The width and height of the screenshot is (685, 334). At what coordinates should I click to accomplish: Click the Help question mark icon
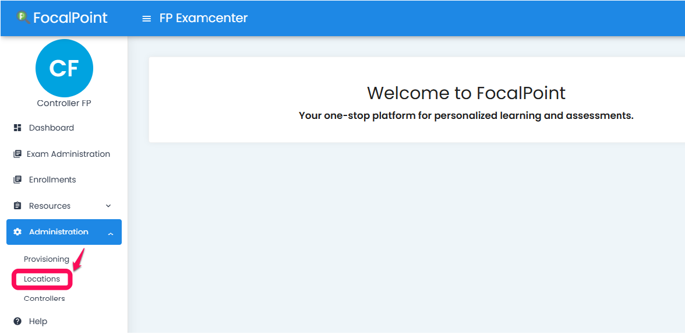(17, 321)
